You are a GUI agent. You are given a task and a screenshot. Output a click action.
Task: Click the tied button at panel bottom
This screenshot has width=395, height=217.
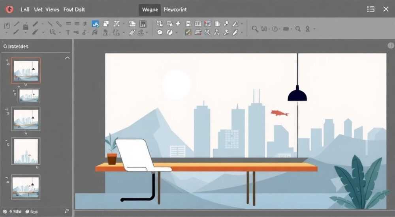[x=32, y=212]
